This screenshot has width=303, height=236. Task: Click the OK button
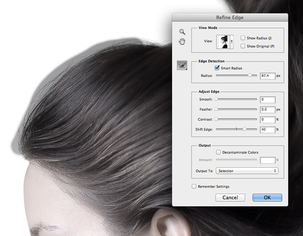267,198
